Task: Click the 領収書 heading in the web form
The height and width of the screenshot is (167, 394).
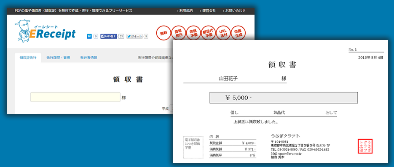Action: (x=128, y=80)
